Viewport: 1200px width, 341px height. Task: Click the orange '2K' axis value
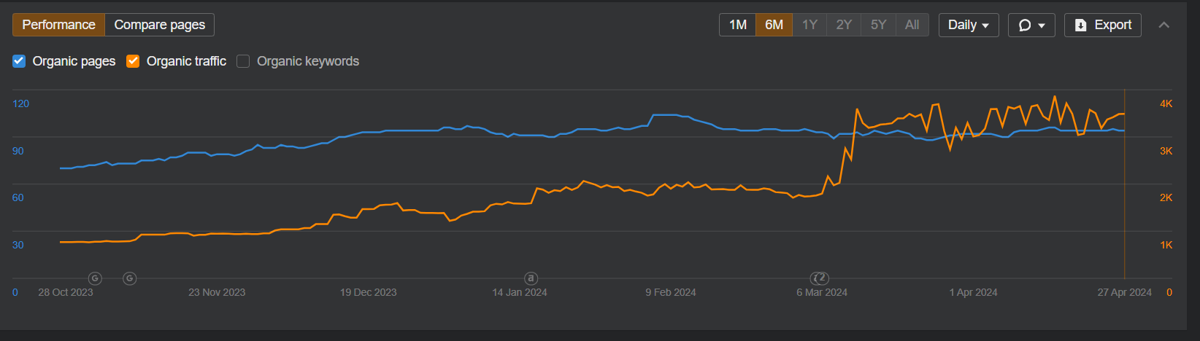click(1166, 197)
